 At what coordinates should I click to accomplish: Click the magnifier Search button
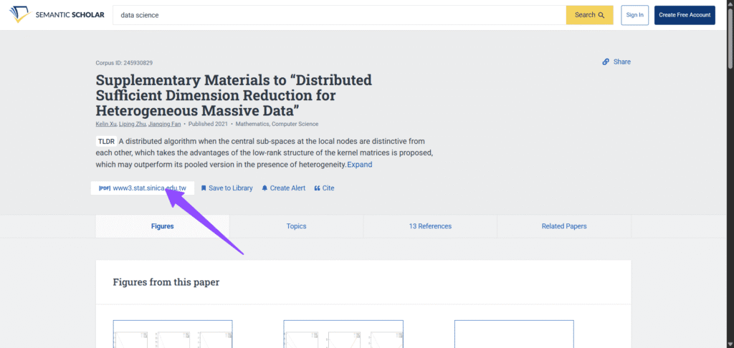(589, 15)
